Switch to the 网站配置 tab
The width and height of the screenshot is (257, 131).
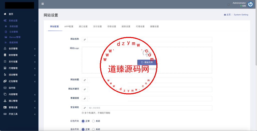(x=54, y=27)
